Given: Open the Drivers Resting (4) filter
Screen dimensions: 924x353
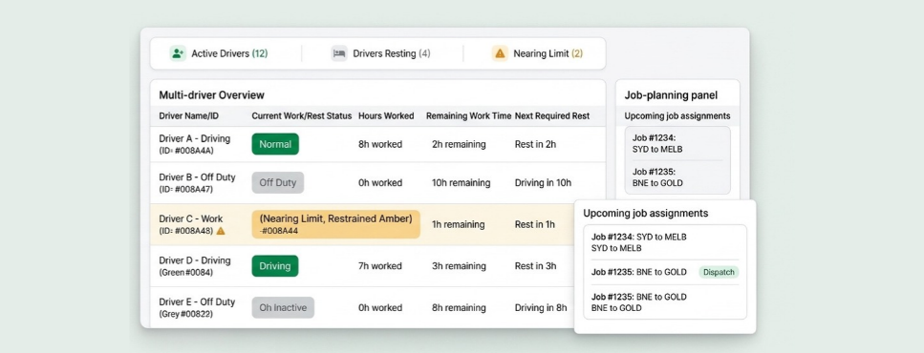Looking at the screenshot, I should pyautogui.click(x=381, y=53).
